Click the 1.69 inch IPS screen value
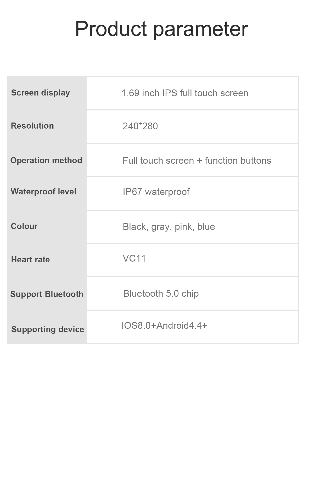The width and height of the screenshot is (314, 499). pyautogui.click(x=185, y=93)
